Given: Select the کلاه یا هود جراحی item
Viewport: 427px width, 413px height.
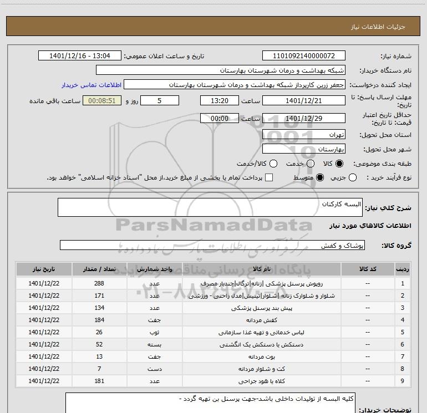Looking at the screenshot, I should [x=261, y=381].
